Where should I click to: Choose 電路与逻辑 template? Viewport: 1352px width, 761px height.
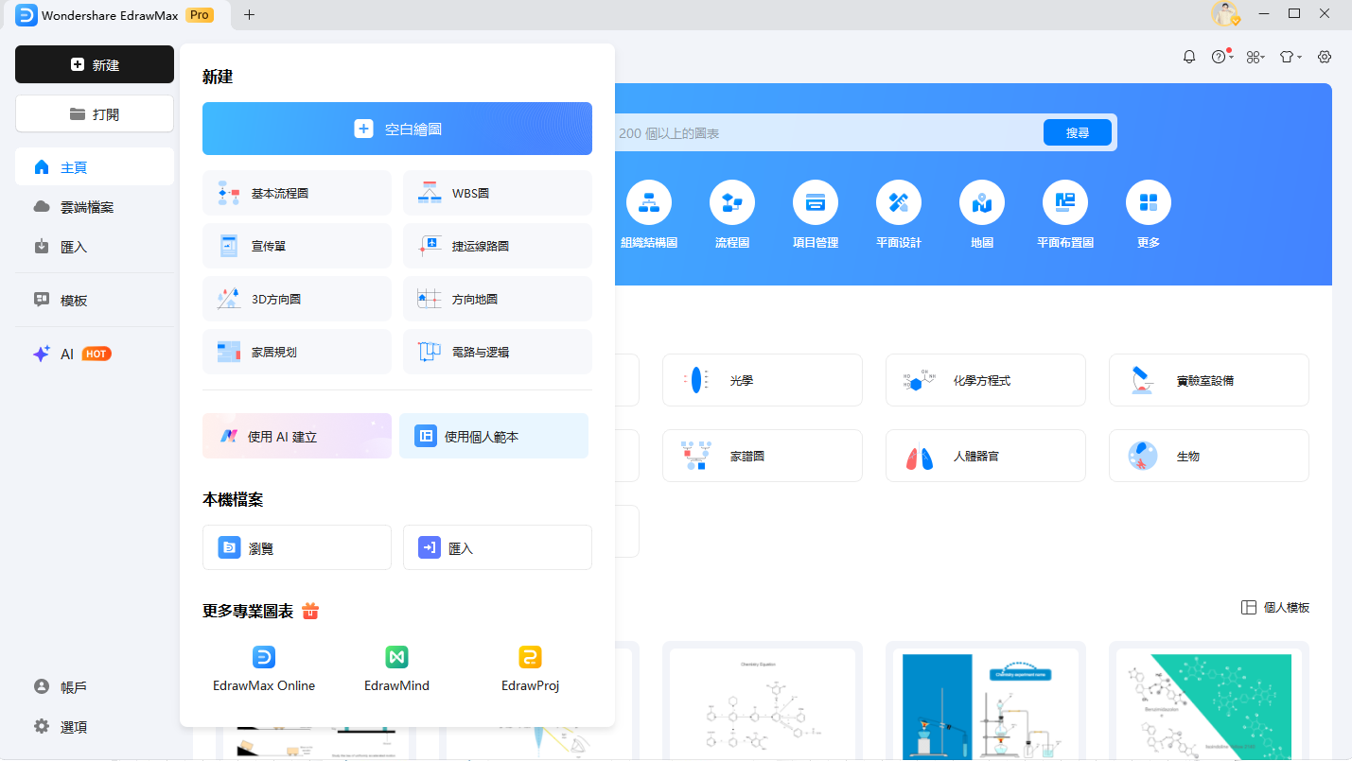click(x=498, y=352)
